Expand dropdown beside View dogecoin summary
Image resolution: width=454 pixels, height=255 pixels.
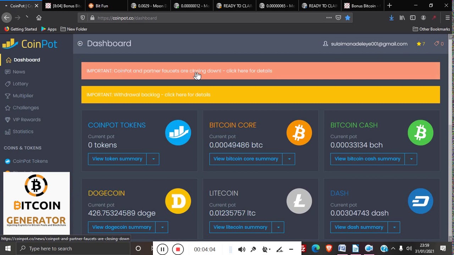(x=162, y=227)
